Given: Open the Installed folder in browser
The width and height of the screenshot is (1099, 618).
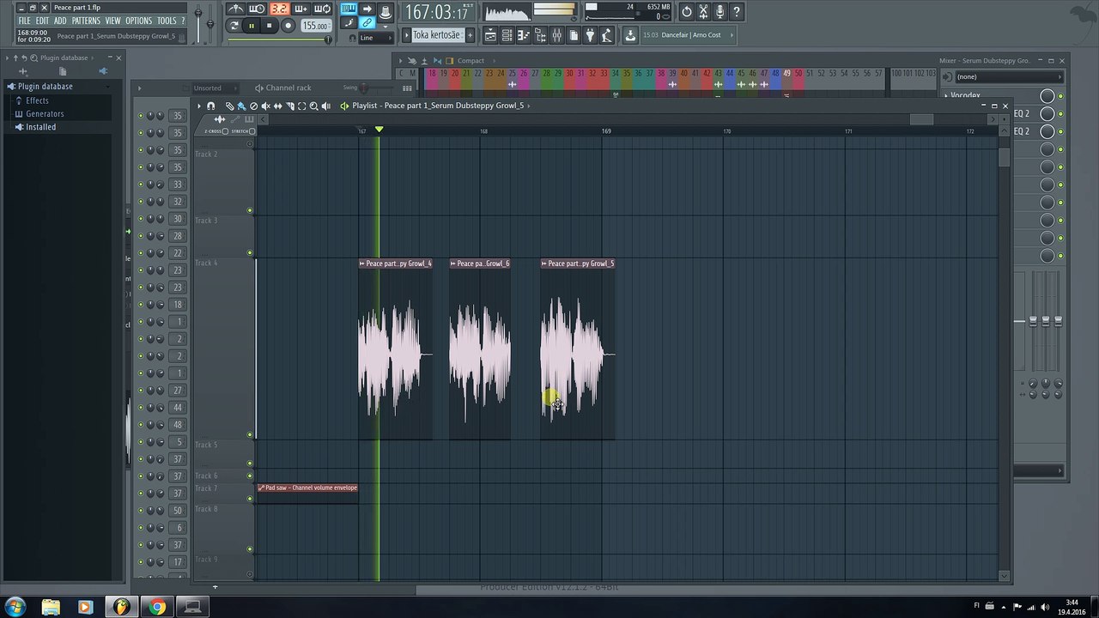Looking at the screenshot, I should pos(40,127).
